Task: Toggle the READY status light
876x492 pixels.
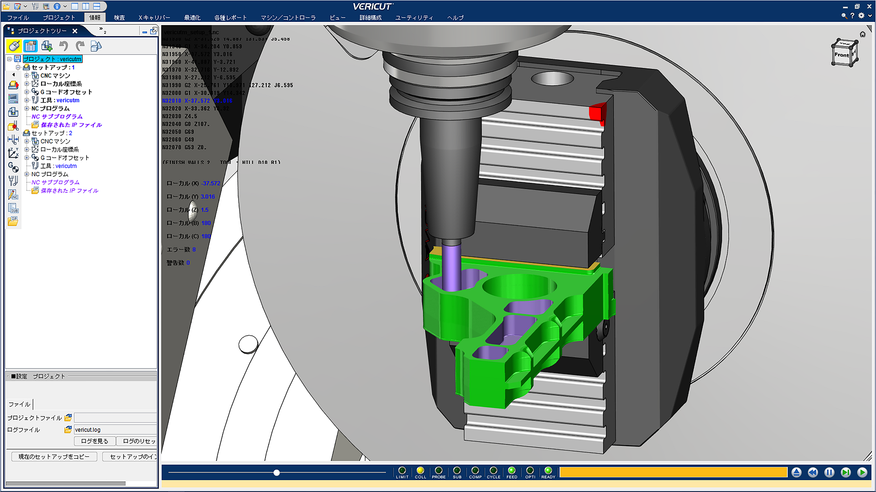Action: [x=548, y=471]
